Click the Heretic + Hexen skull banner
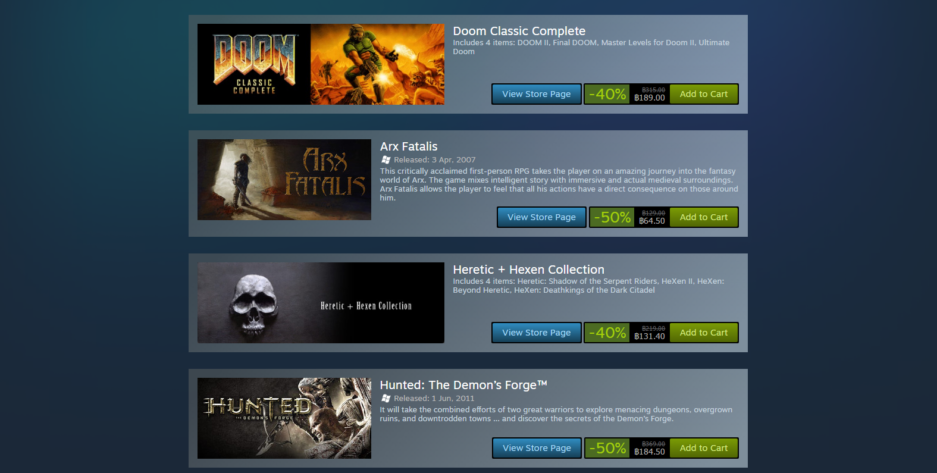The image size is (937, 473). pyautogui.click(x=321, y=303)
